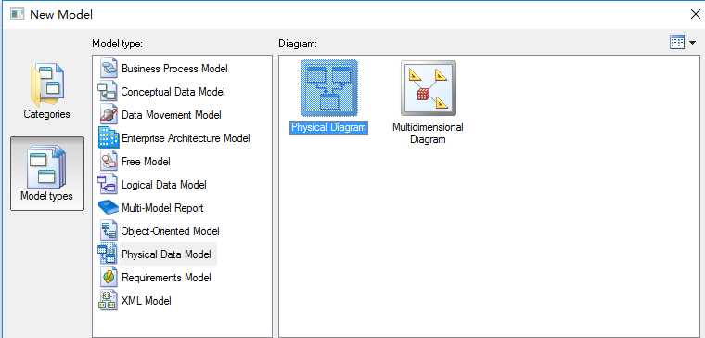Click the Free Model icon
Viewport: 705px width, 338px height.
[109, 162]
